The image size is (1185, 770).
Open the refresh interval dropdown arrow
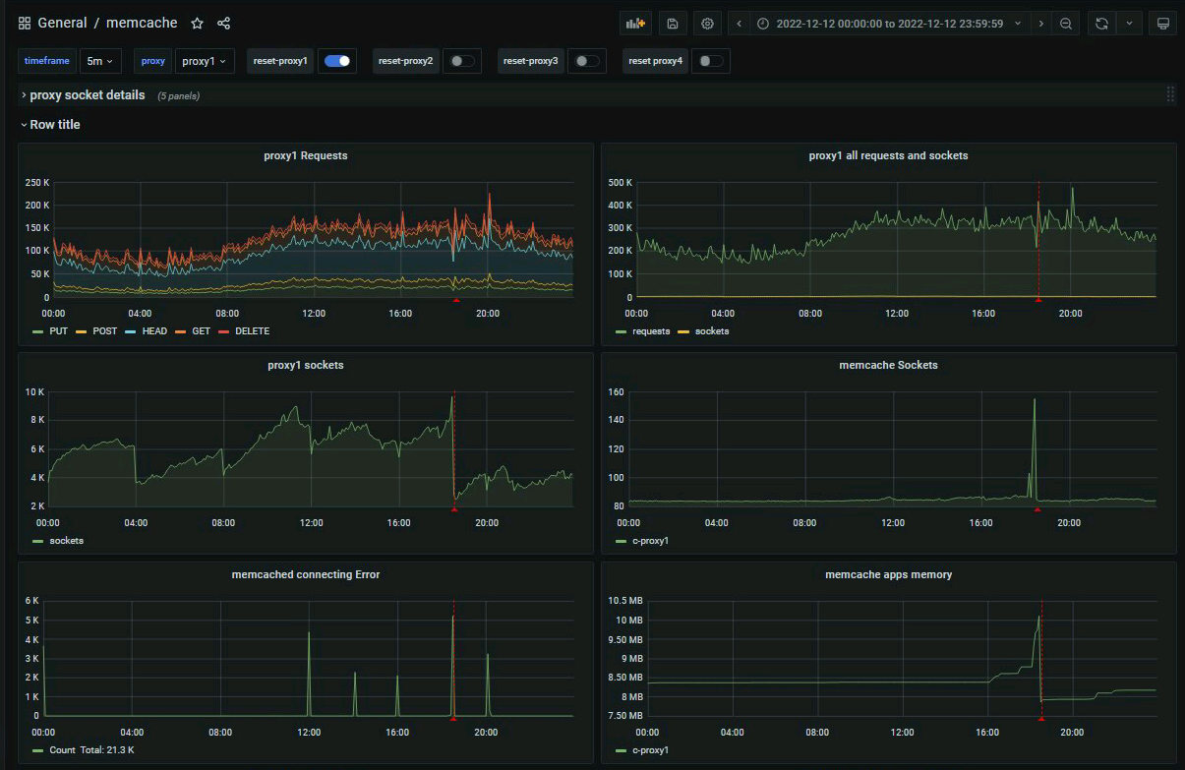coord(1129,24)
